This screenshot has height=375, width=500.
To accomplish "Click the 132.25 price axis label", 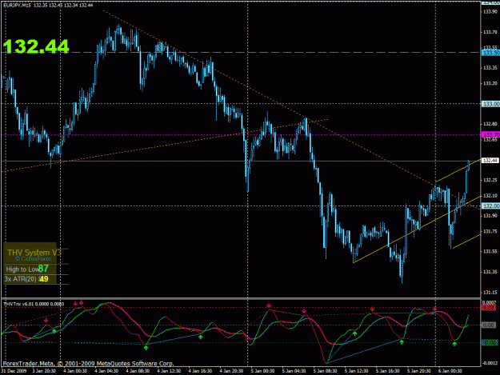I will click(490, 180).
